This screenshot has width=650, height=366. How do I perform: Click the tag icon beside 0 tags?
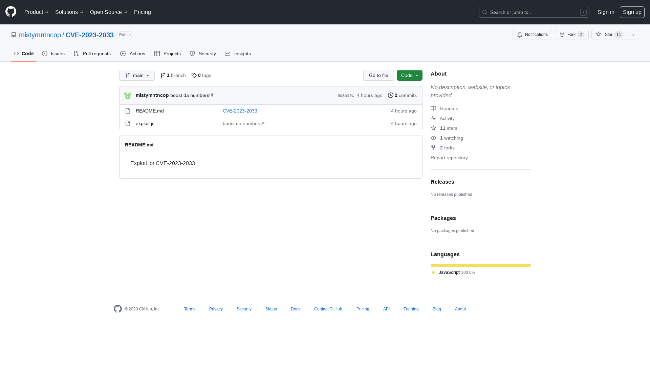[194, 75]
